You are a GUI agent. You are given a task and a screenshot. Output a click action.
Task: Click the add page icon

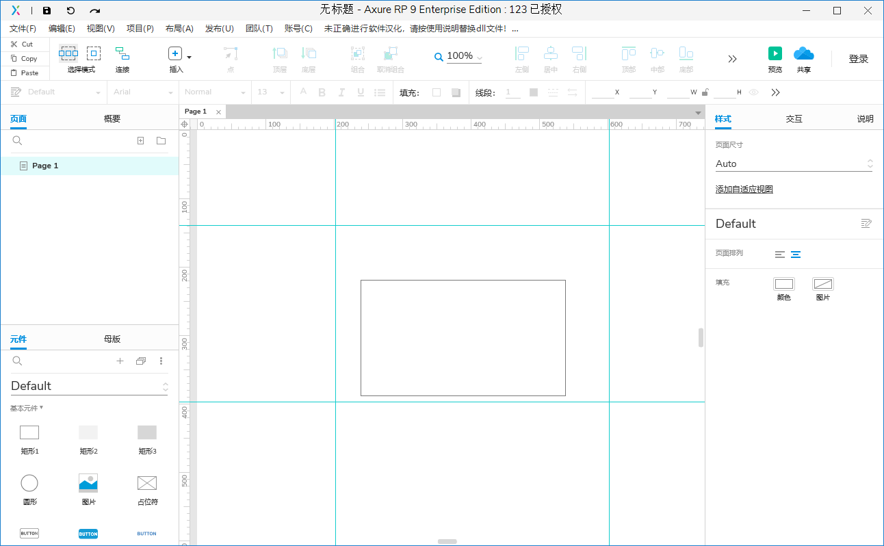click(140, 140)
